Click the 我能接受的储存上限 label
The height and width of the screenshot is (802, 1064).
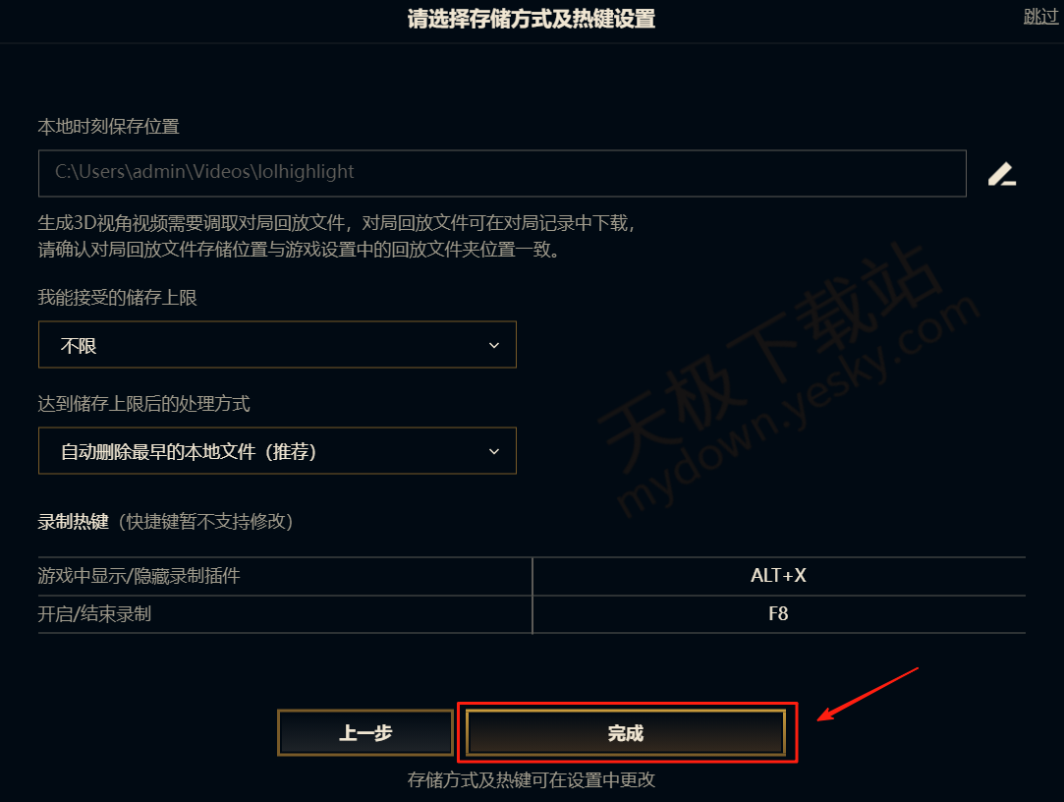(x=117, y=298)
